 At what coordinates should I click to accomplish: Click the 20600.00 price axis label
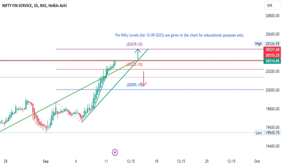point(272,34)
